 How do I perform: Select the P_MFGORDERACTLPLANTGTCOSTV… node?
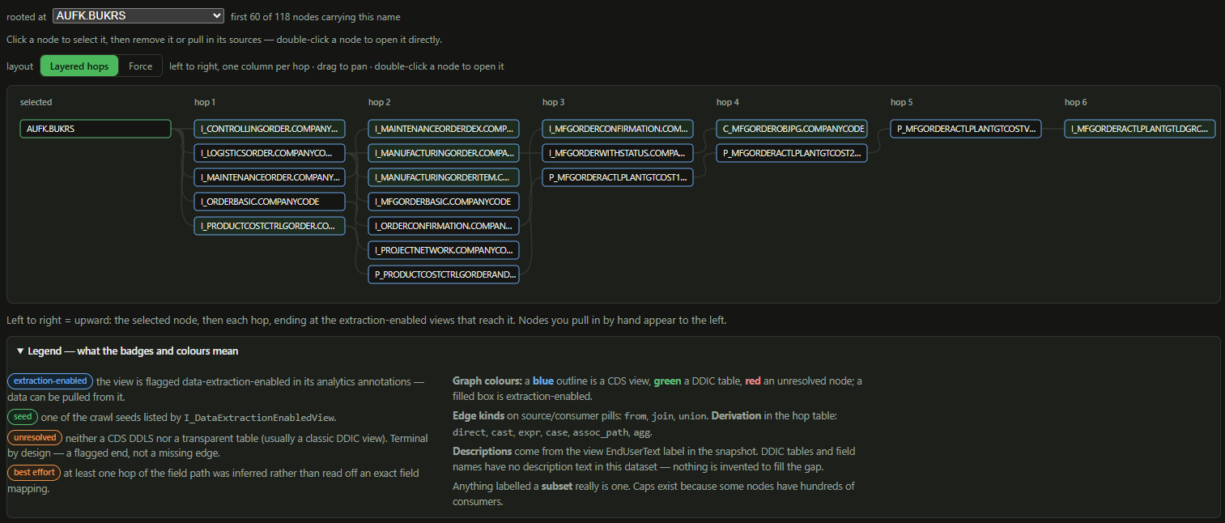(x=966, y=129)
